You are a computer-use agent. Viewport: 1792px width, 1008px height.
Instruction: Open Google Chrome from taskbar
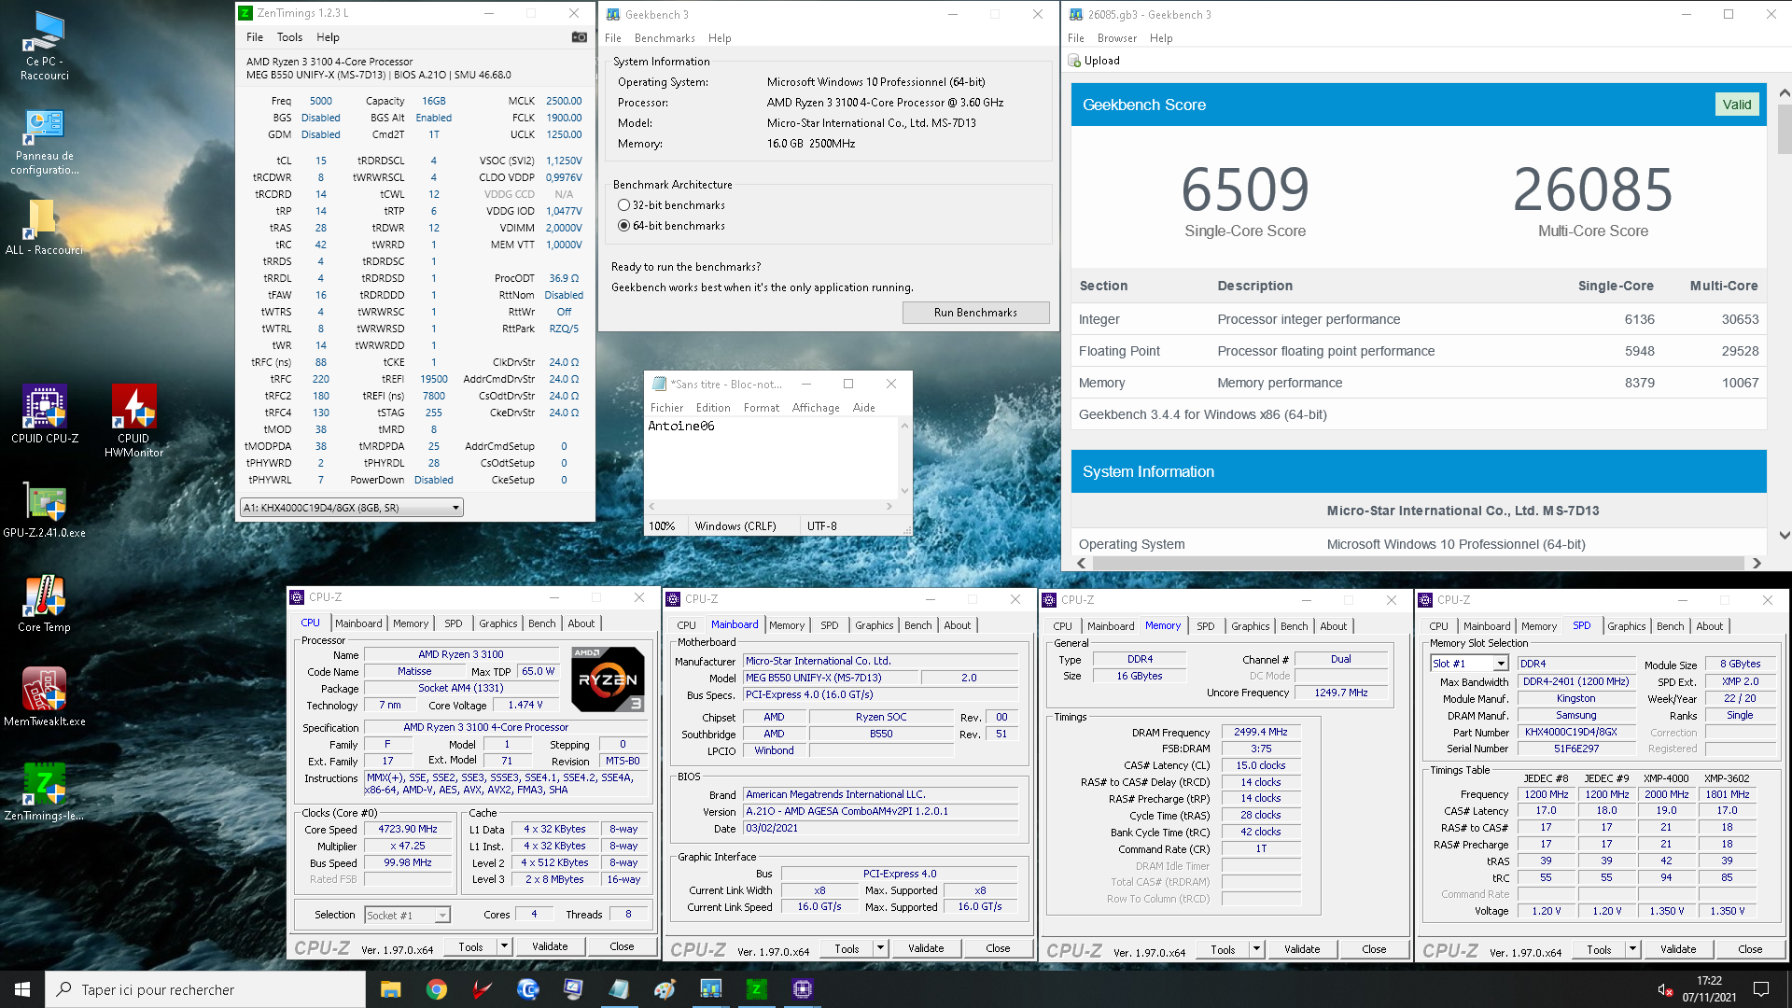coord(436,989)
